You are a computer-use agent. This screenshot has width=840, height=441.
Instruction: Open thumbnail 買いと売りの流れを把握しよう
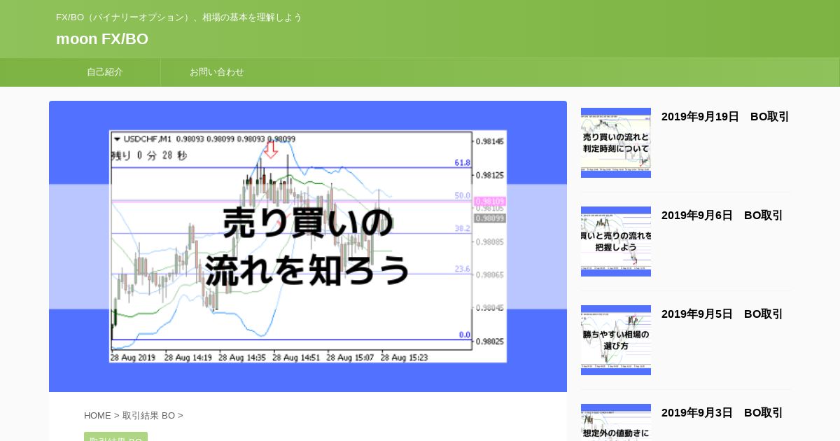616,241
